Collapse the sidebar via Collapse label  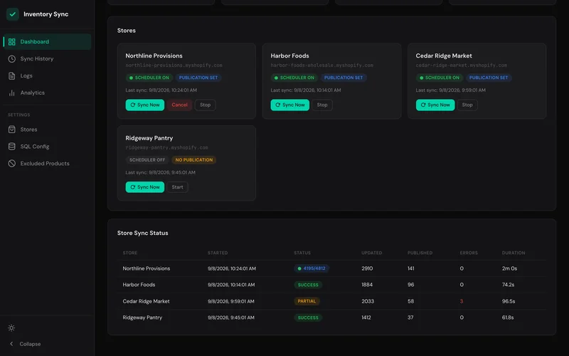tap(30, 344)
